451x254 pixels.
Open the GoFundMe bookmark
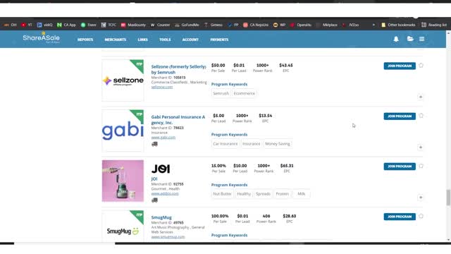[187, 25]
